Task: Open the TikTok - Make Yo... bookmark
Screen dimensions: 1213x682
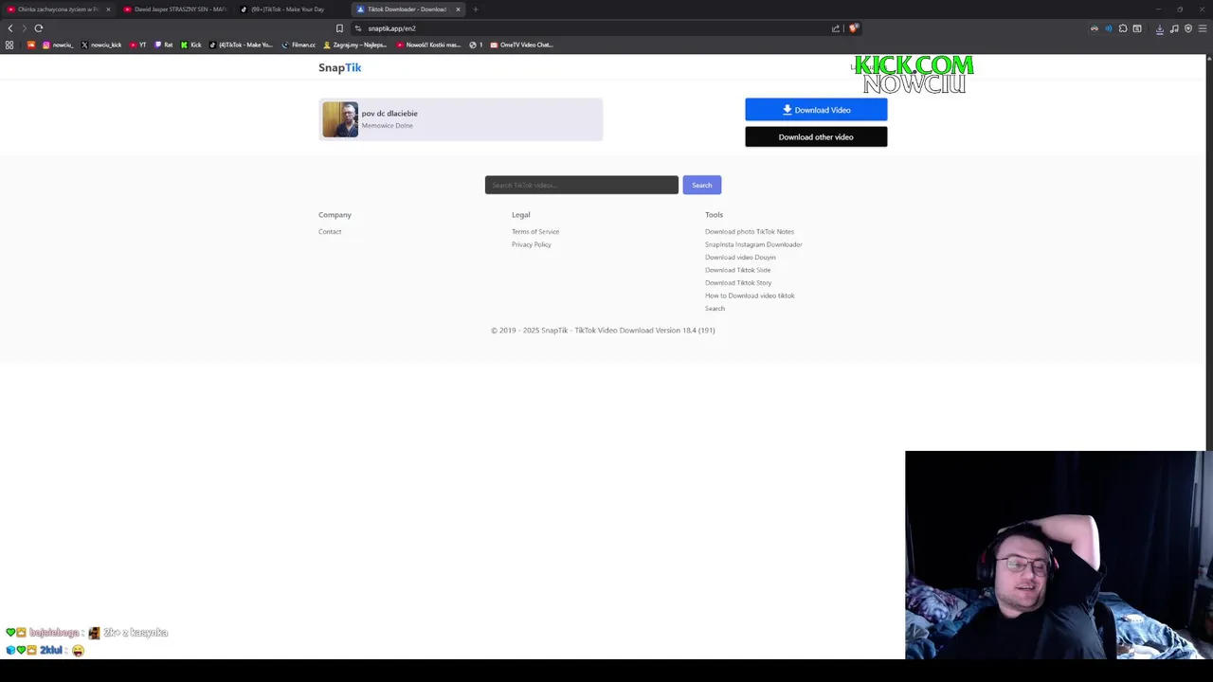Action: tap(241, 45)
